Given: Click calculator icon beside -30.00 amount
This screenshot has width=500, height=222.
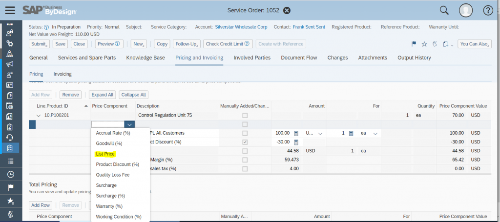Looking at the screenshot, I should coord(296,142).
